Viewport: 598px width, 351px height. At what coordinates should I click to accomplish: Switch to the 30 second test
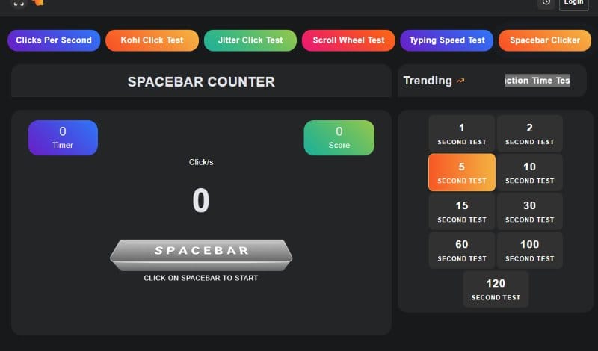[x=529, y=211]
